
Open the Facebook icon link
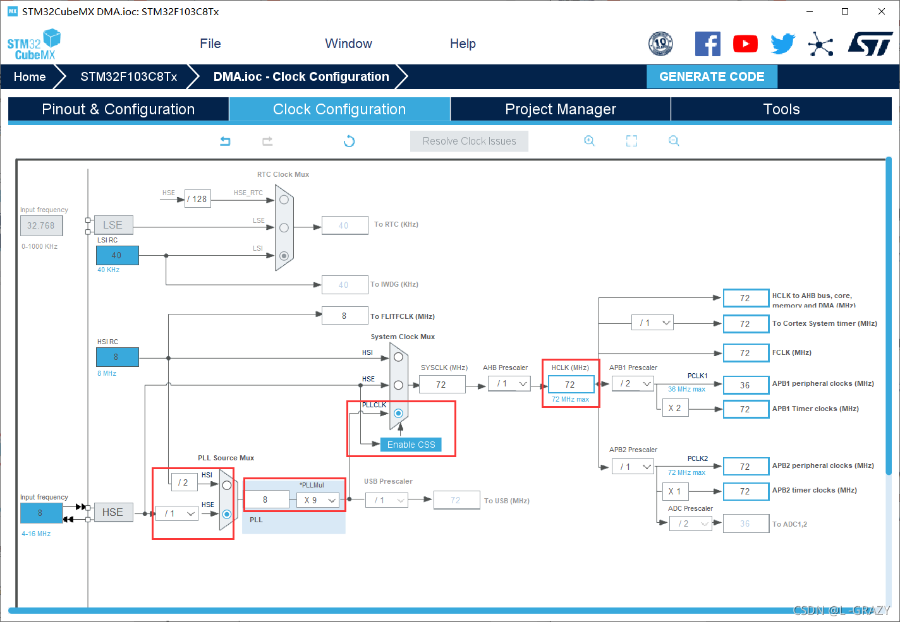tap(708, 44)
